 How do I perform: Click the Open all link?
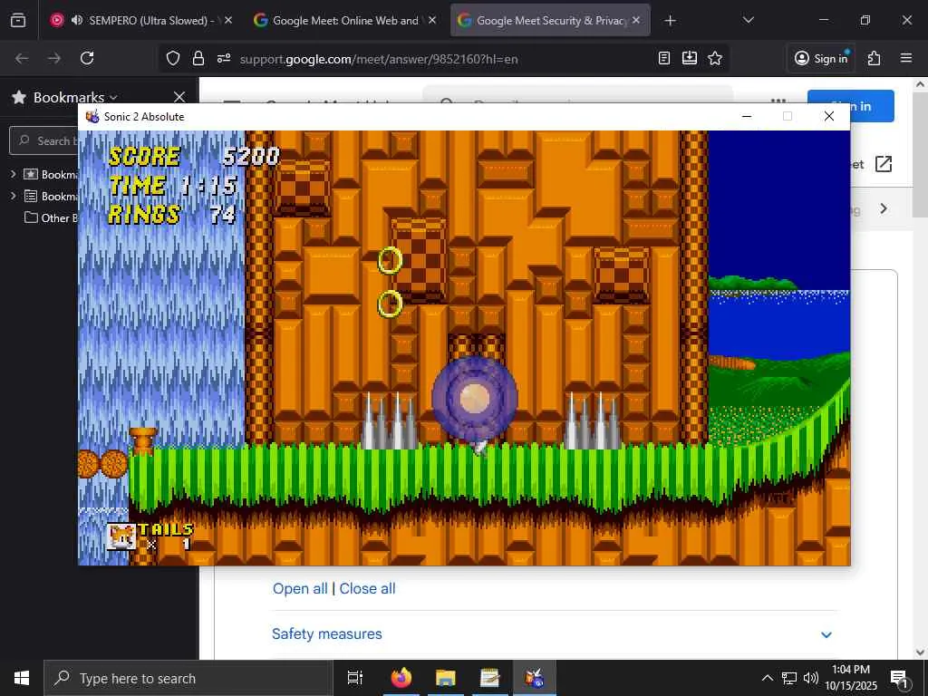(x=300, y=588)
